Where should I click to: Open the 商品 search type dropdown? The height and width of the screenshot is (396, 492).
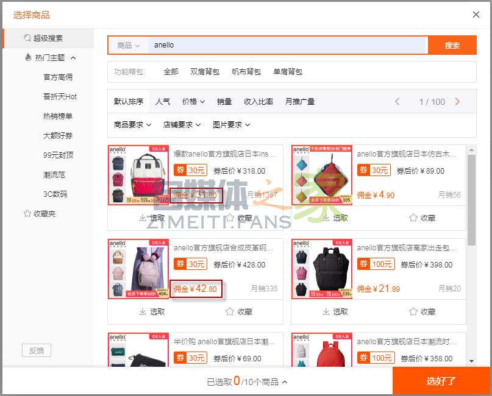point(128,46)
